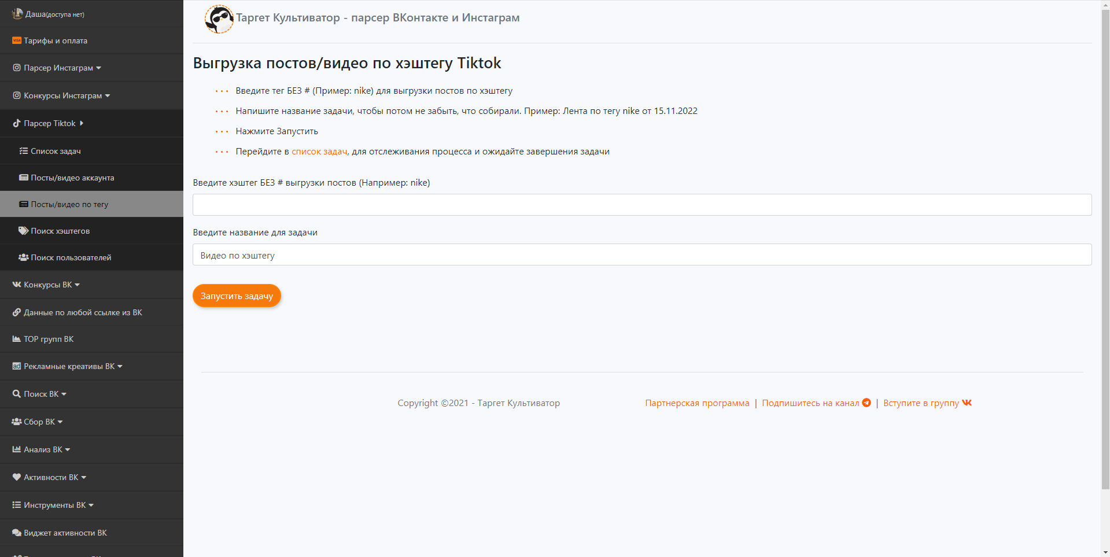Click the users icon for Поиск пользователей
The height and width of the screenshot is (557, 1110).
tap(24, 257)
